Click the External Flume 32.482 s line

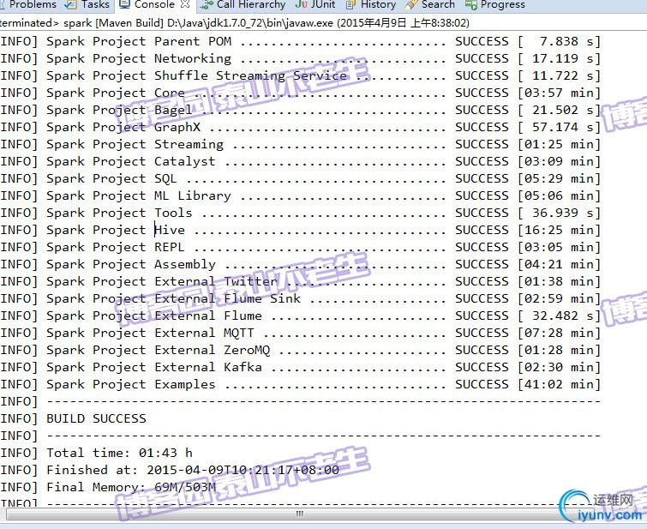[300, 316]
